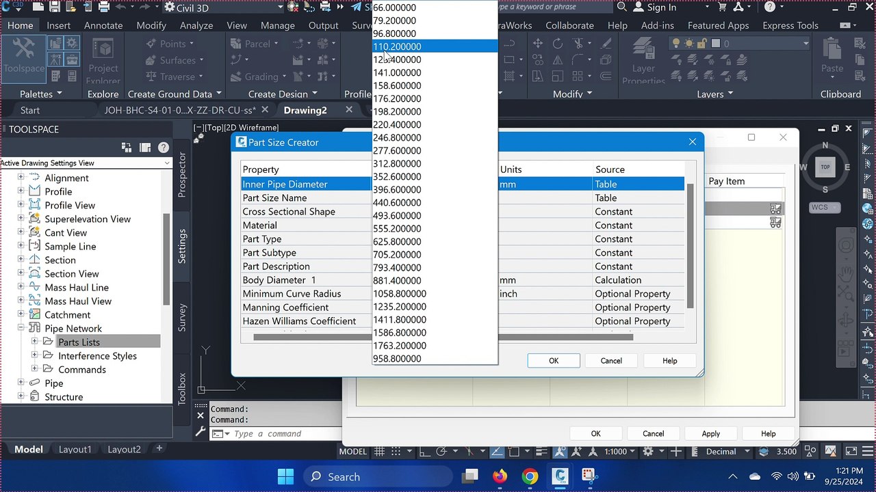Toggle grid display in status bar
Image resolution: width=876 pixels, height=492 pixels.
click(x=379, y=452)
